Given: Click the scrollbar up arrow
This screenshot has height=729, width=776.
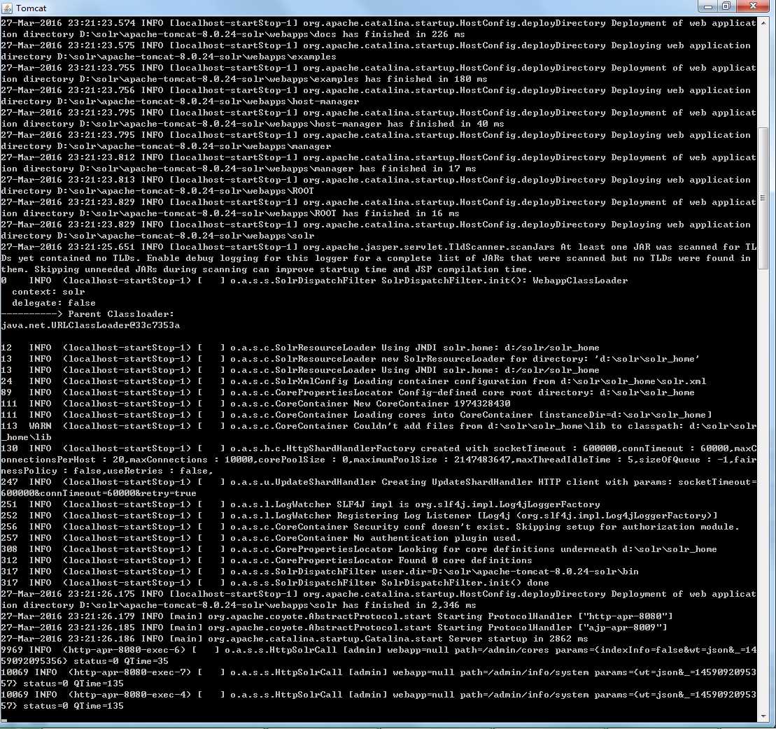Looking at the screenshot, I should (763, 23).
